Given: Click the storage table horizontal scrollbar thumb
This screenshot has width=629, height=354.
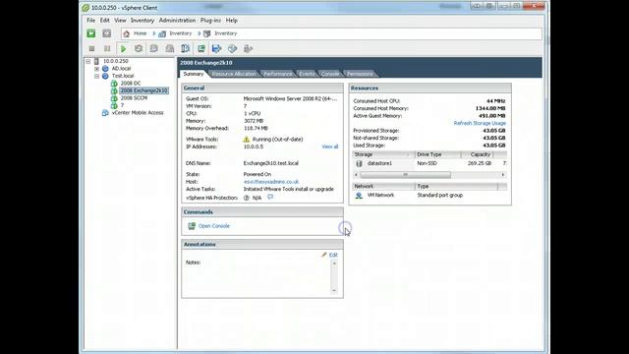Looking at the screenshot, I should tap(405, 175).
